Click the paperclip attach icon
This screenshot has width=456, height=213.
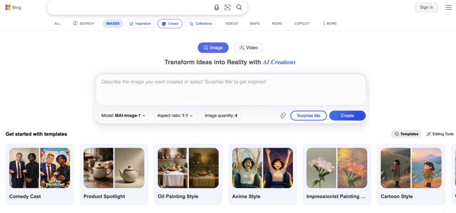tap(283, 116)
